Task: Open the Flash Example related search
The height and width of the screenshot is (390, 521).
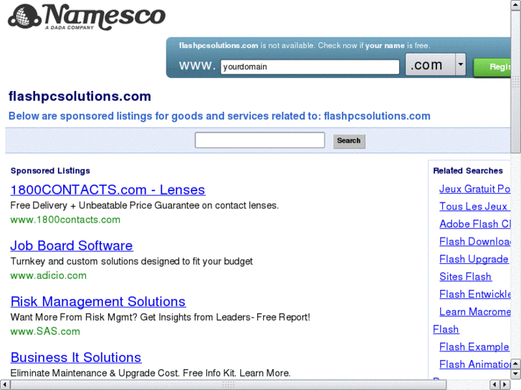Action: (x=474, y=347)
